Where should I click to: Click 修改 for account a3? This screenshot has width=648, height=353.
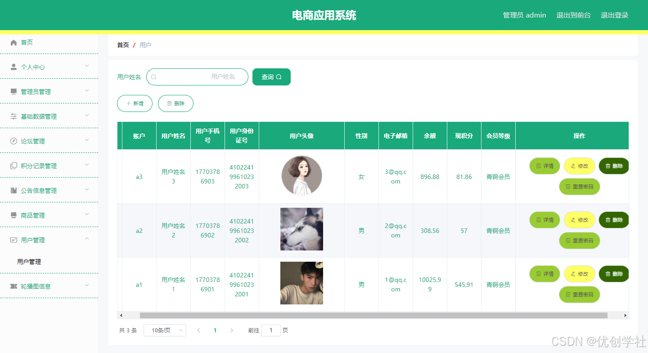click(x=580, y=166)
